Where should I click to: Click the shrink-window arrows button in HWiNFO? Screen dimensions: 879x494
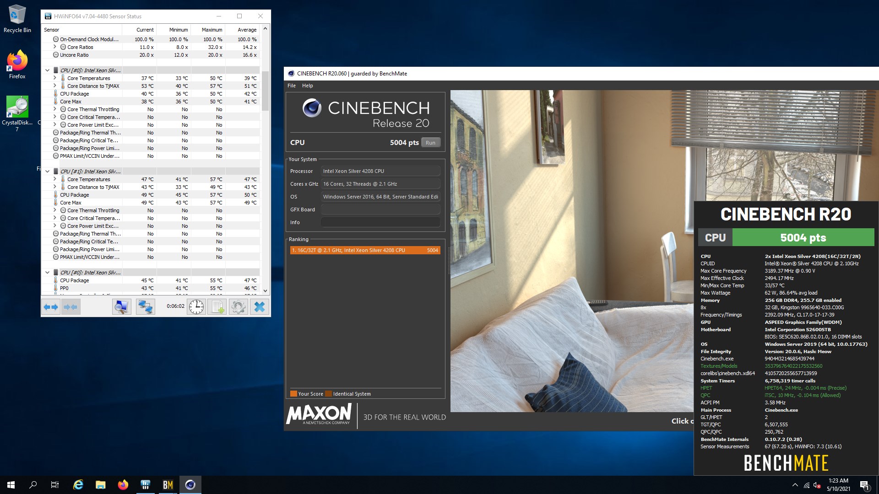click(x=71, y=307)
